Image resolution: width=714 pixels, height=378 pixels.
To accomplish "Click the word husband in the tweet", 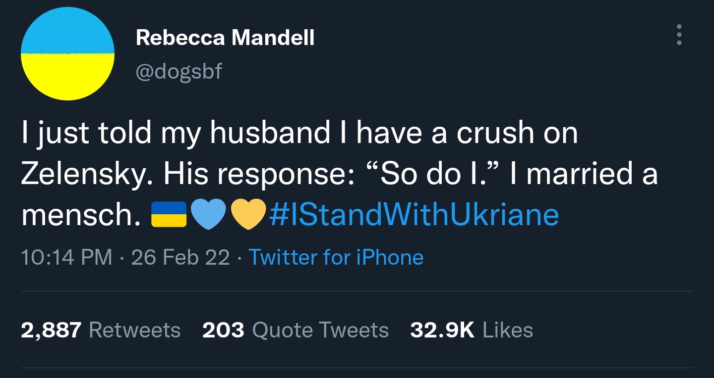I will [x=270, y=133].
